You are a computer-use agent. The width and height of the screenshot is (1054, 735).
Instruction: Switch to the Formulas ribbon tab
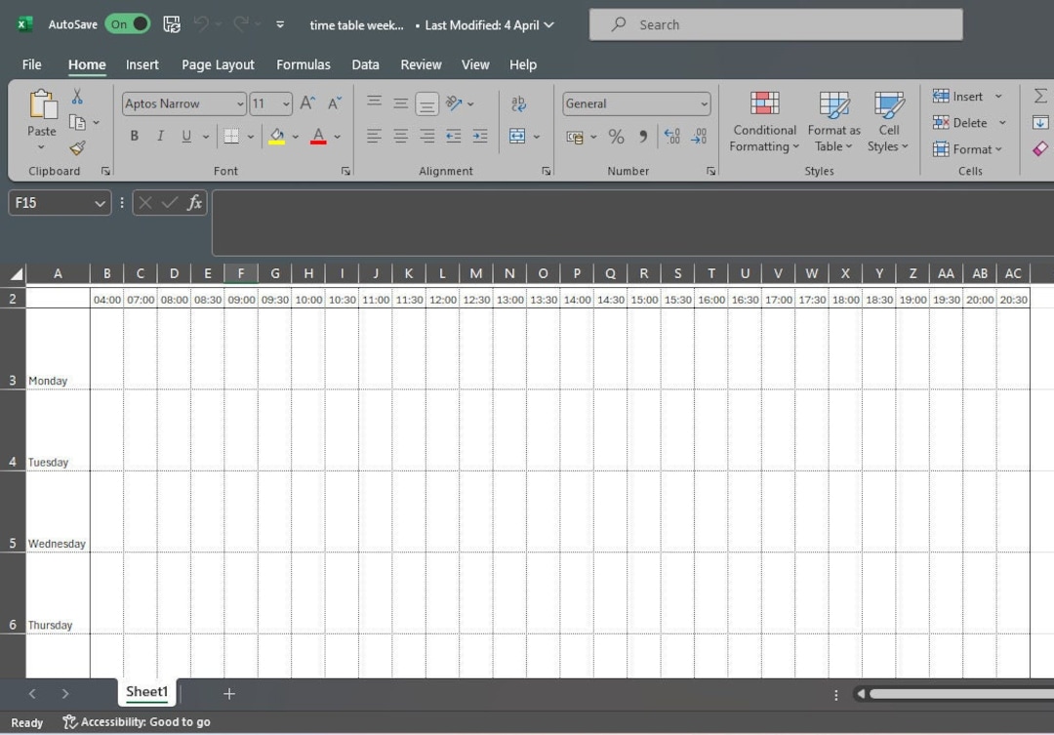[304, 64]
